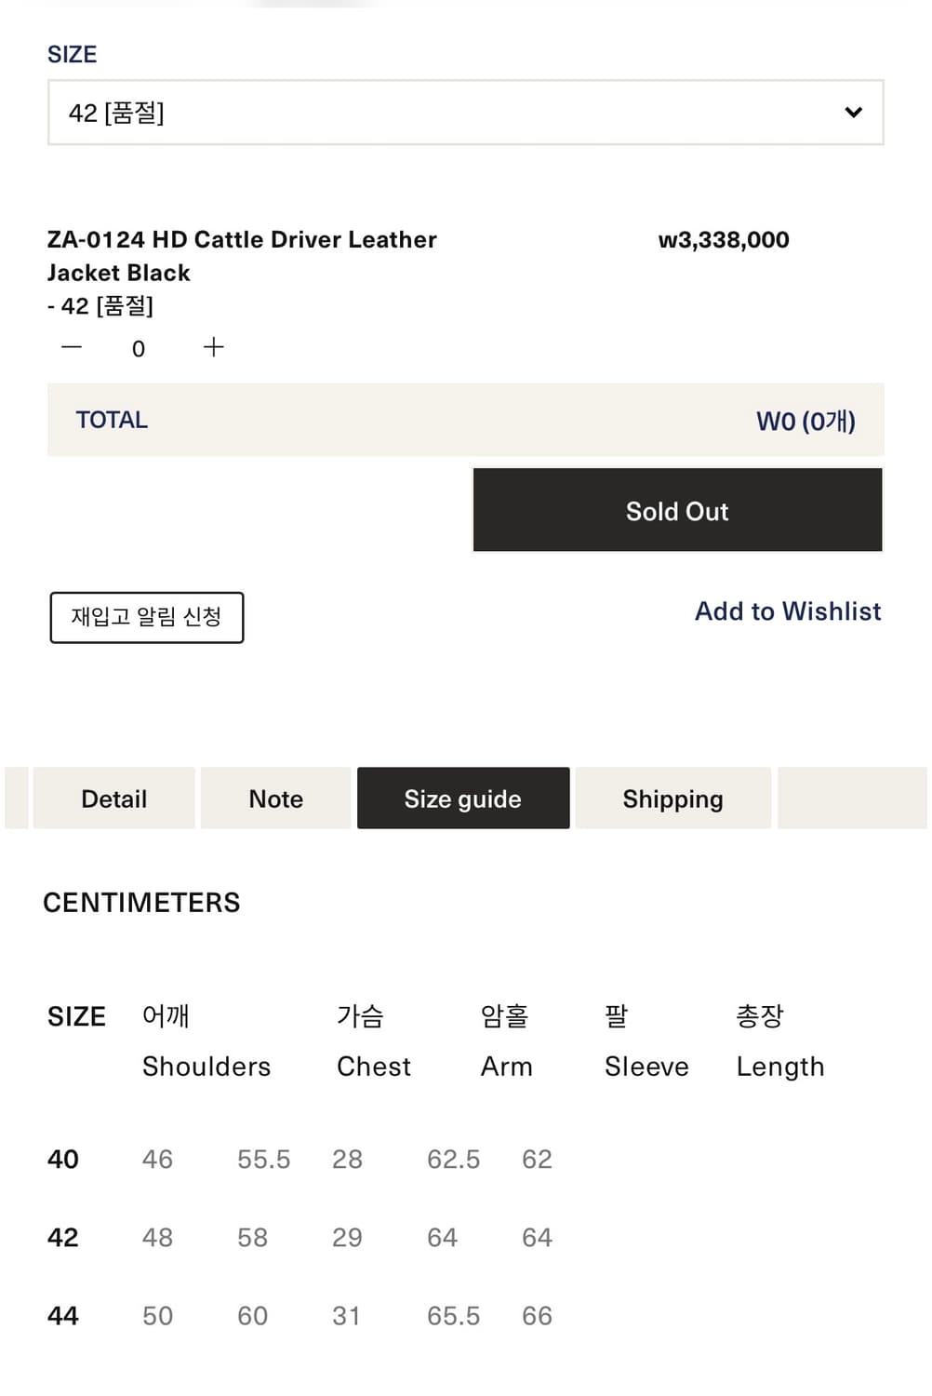
Task: Click the 재입고 알림 신청 restock alert button
Action: pyautogui.click(x=147, y=617)
